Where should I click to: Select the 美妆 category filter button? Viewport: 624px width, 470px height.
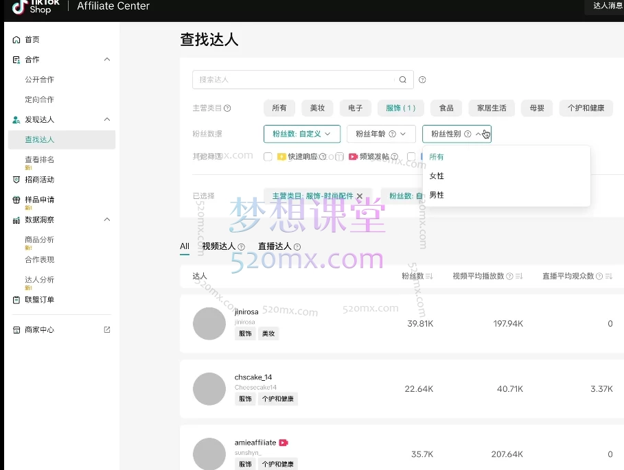coord(316,108)
